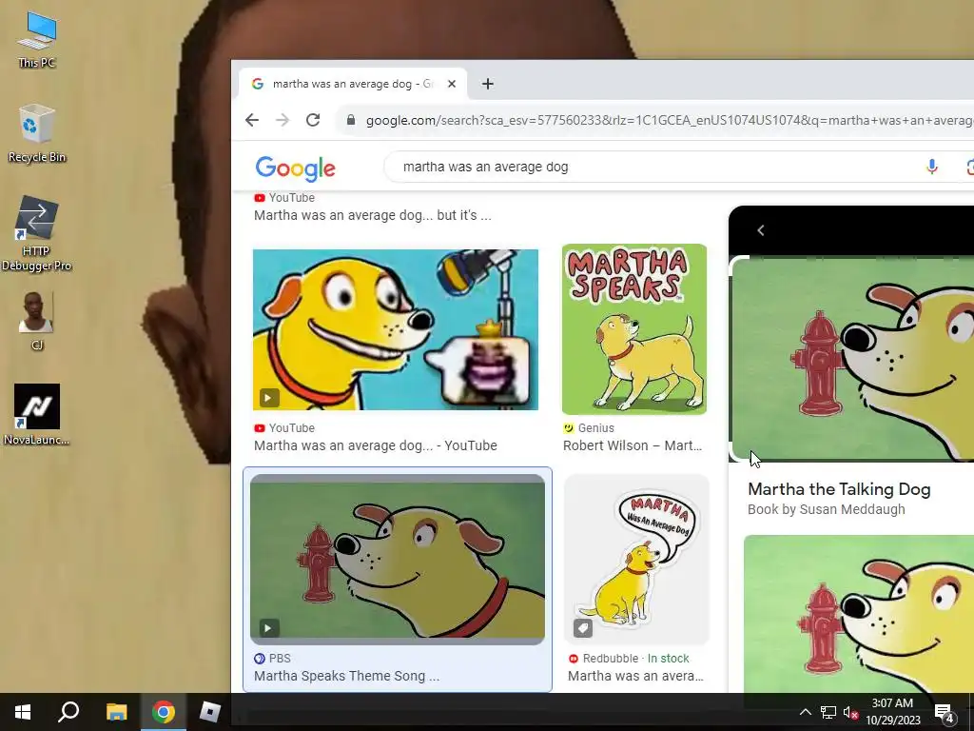This screenshot has height=731, width=974.
Task: Click the date 10/29/2023 in taskbar
Action: pos(892,721)
